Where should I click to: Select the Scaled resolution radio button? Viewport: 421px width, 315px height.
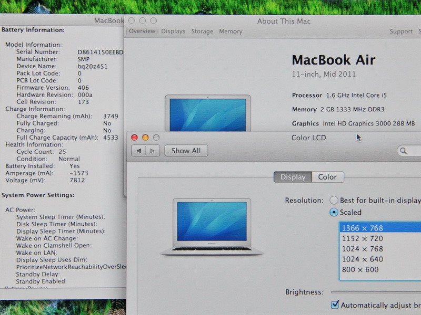pyautogui.click(x=334, y=212)
